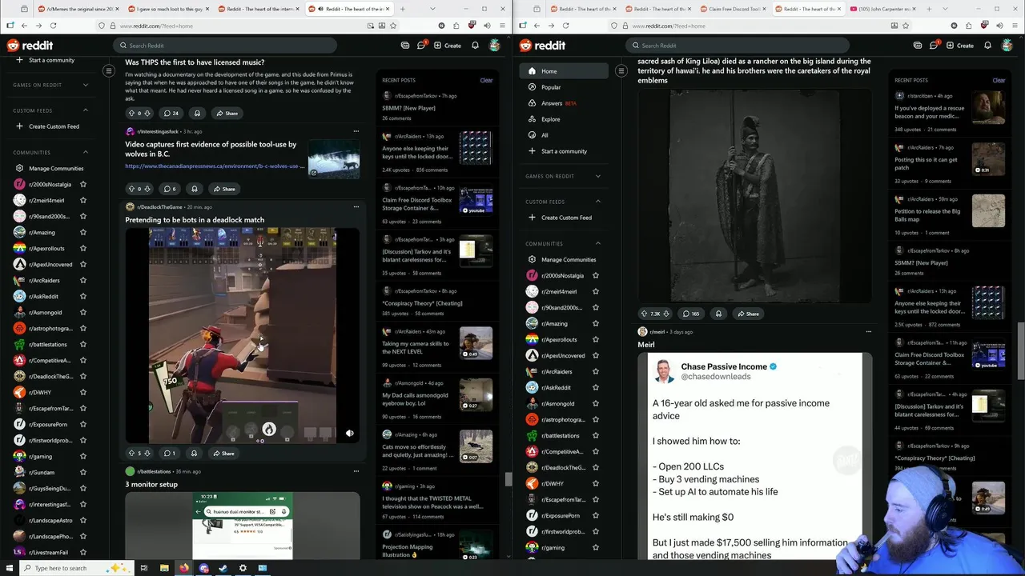Click left window page scrollbar thumb
Screen dimensions: 1025x576
(x=508, y=479)
